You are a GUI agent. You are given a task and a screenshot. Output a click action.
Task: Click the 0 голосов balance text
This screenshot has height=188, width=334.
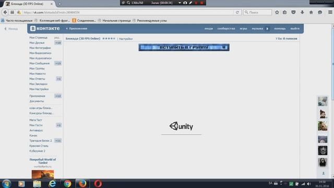click(290, 39)
